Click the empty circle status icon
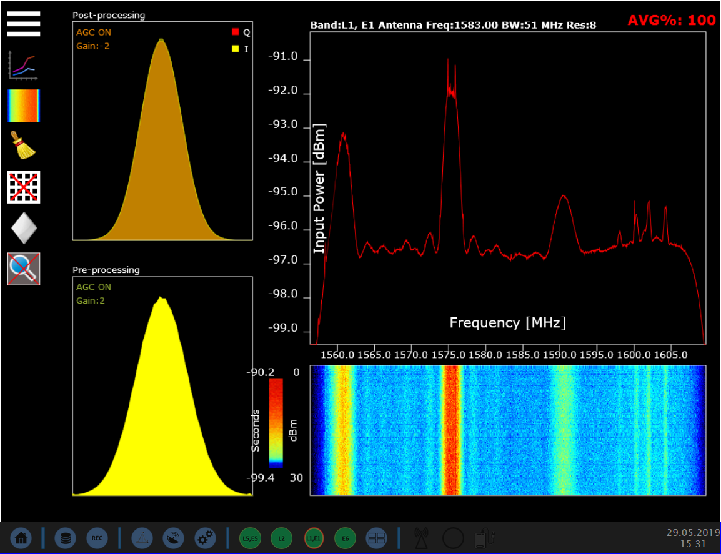 (453, 538)
